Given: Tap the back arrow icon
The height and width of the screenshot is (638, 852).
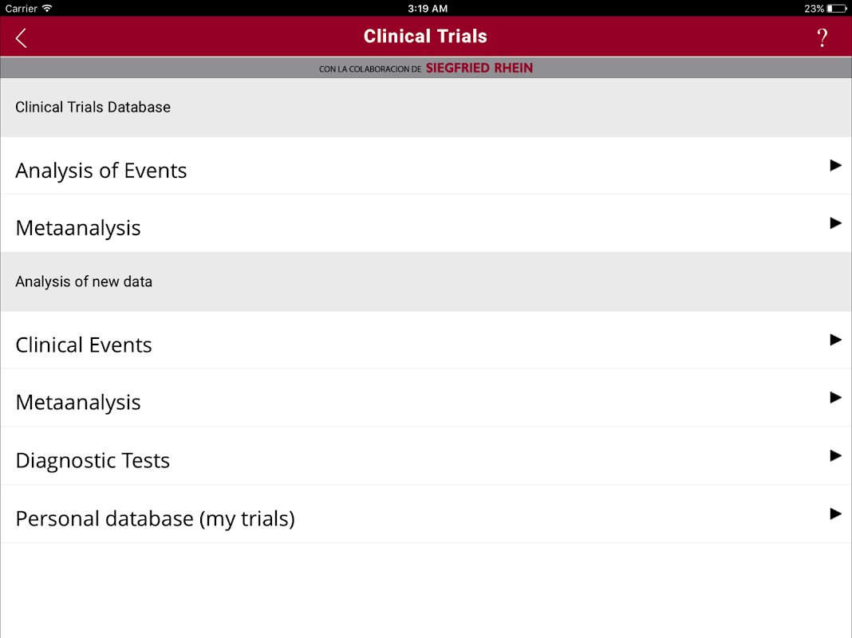Looking at the screenshot, I should [x=22, y=37].
